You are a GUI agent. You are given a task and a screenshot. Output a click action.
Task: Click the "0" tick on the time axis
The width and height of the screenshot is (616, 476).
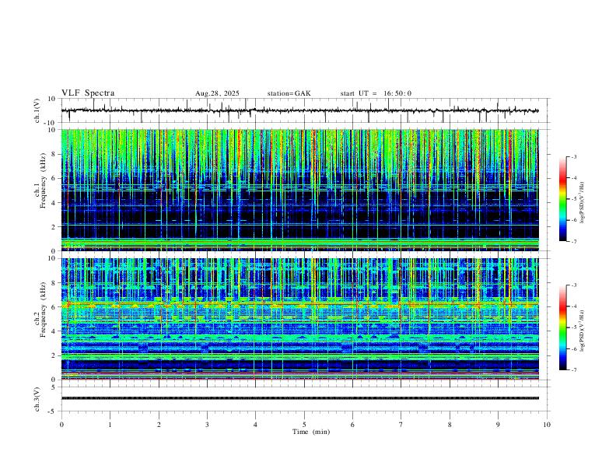click(x=61, y=425)
